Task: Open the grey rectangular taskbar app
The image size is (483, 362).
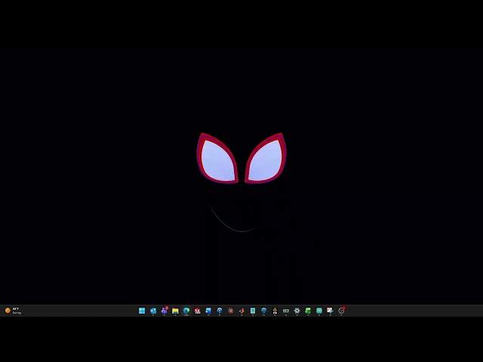Action: pos(286,311)
